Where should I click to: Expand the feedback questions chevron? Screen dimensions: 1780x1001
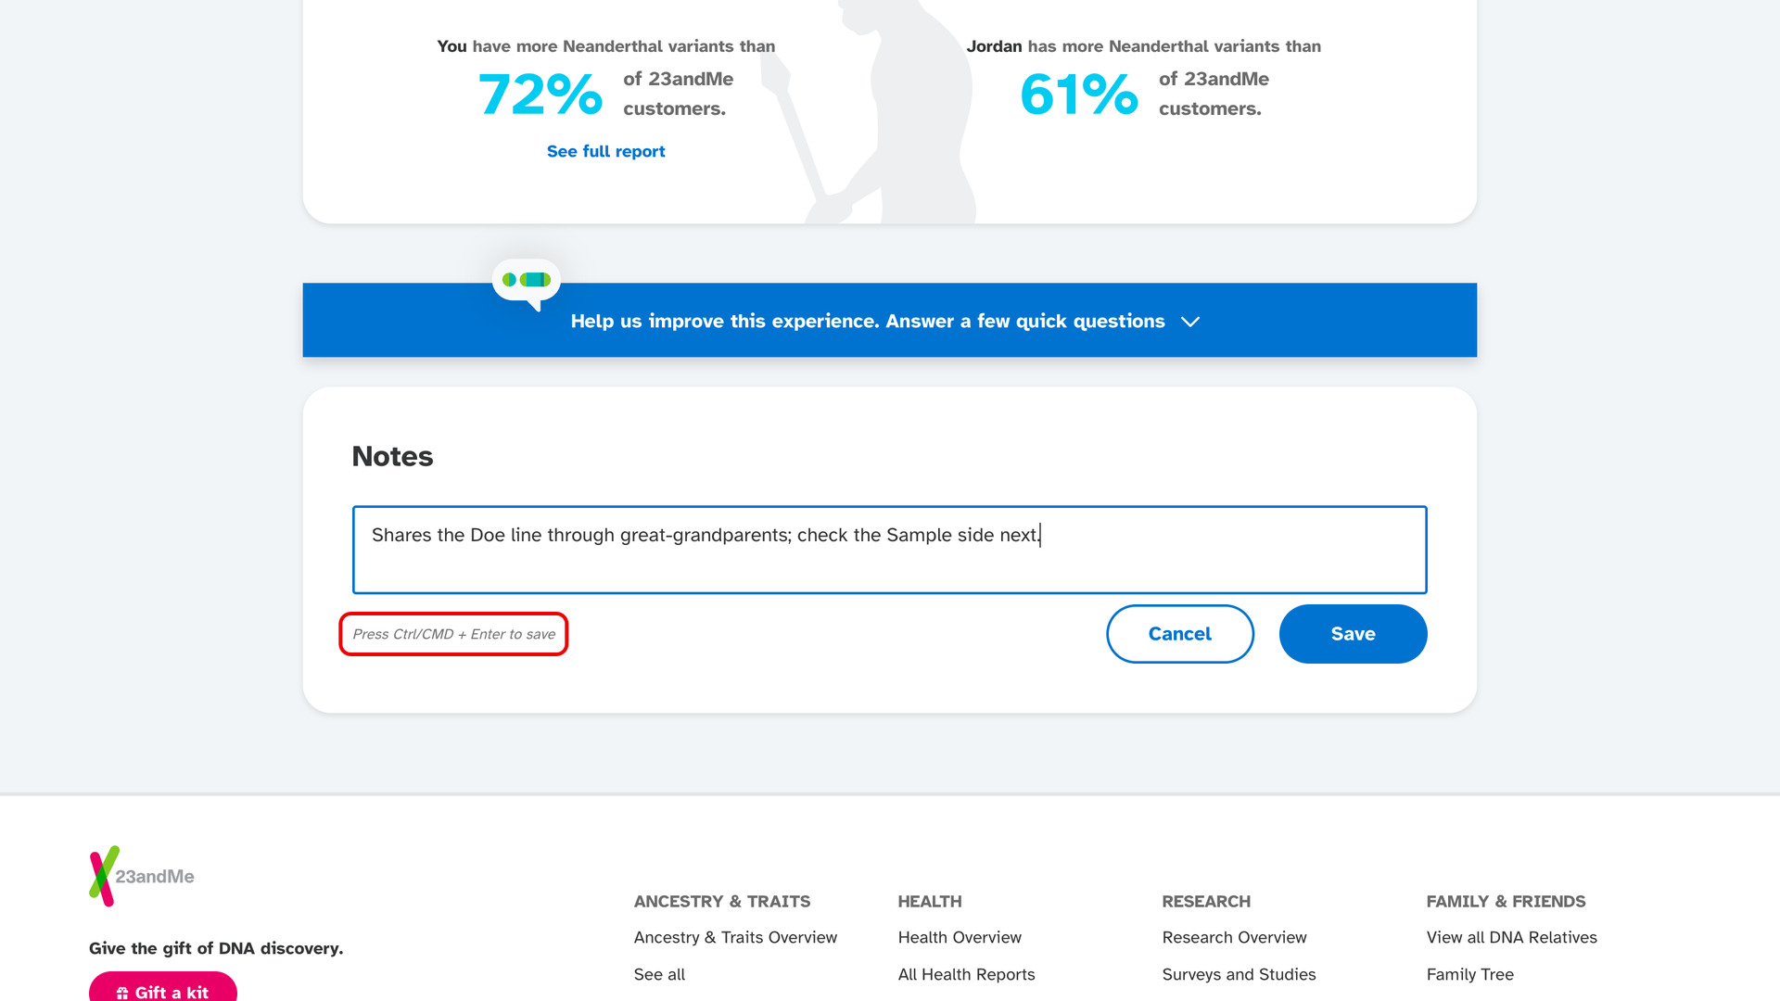pos(1190,322)
